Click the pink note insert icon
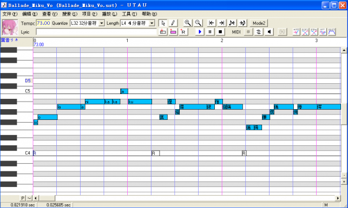The width and height of the screenshot is (348, 208). [x=173, y=32]
